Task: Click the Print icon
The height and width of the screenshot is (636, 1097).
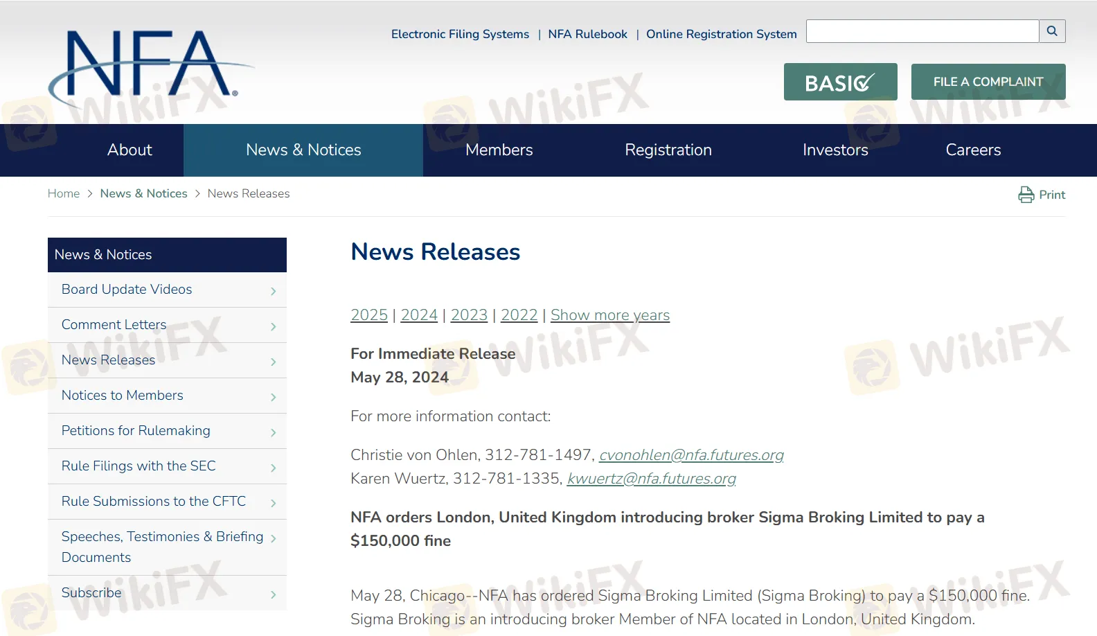Action: [x=1026, y=195]
